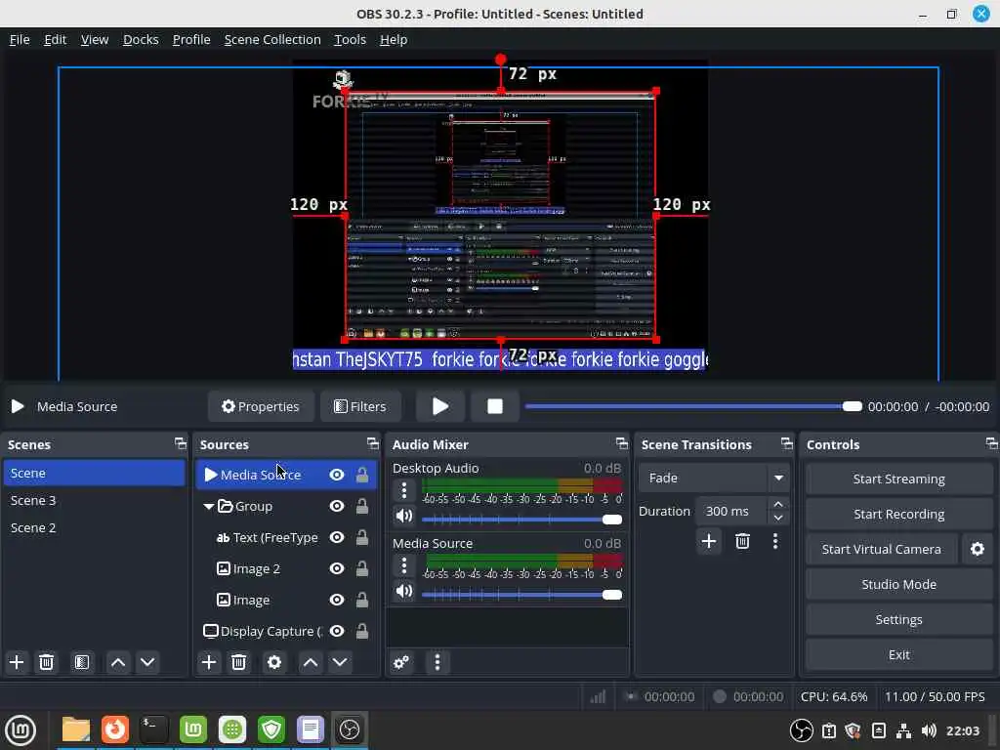Move scene down arrow in Scenes dock
This screenshot has height=750, width=1000.
pyautogui.click(x=147, y=662)
